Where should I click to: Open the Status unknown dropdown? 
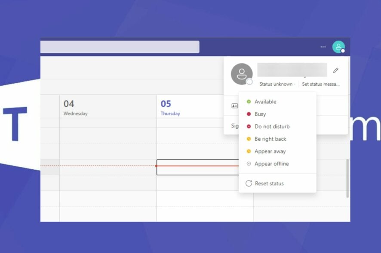277,84
